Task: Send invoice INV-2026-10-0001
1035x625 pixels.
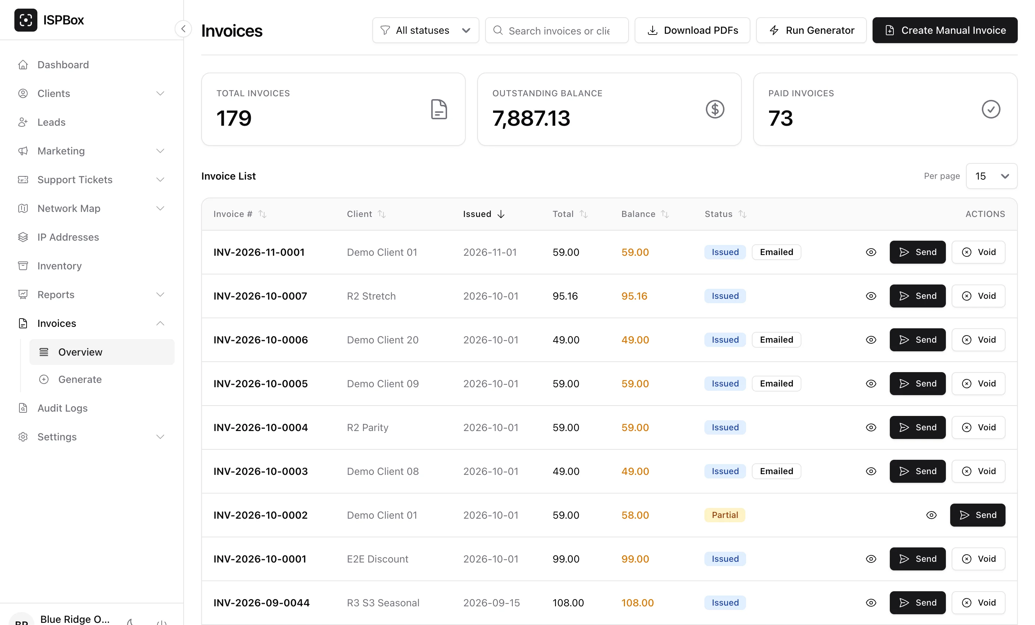Action: tap(917, 559)
